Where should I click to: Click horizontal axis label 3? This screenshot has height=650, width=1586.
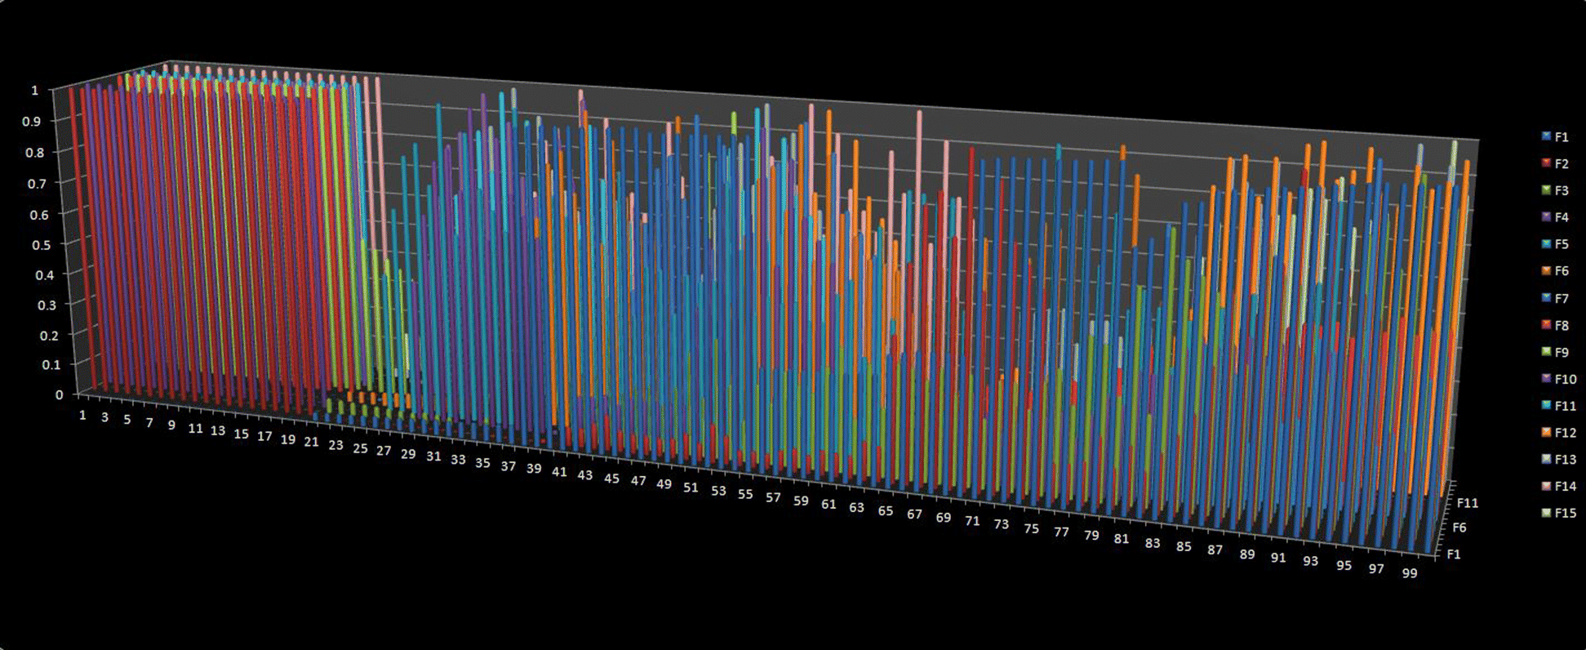click(104, 417)
